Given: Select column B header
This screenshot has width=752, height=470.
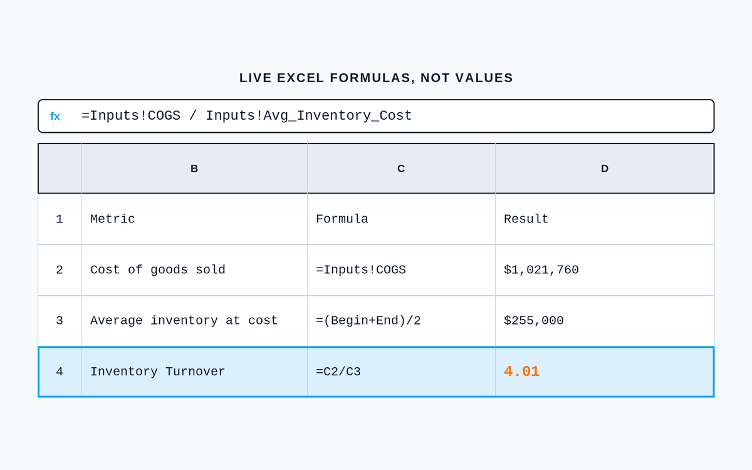Looking at the screenshot, I should pos(194,169).
